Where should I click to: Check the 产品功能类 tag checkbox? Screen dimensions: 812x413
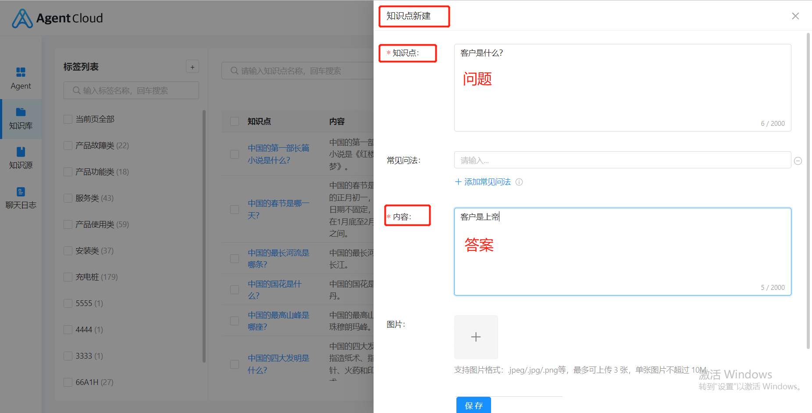[x=68, y=172]
